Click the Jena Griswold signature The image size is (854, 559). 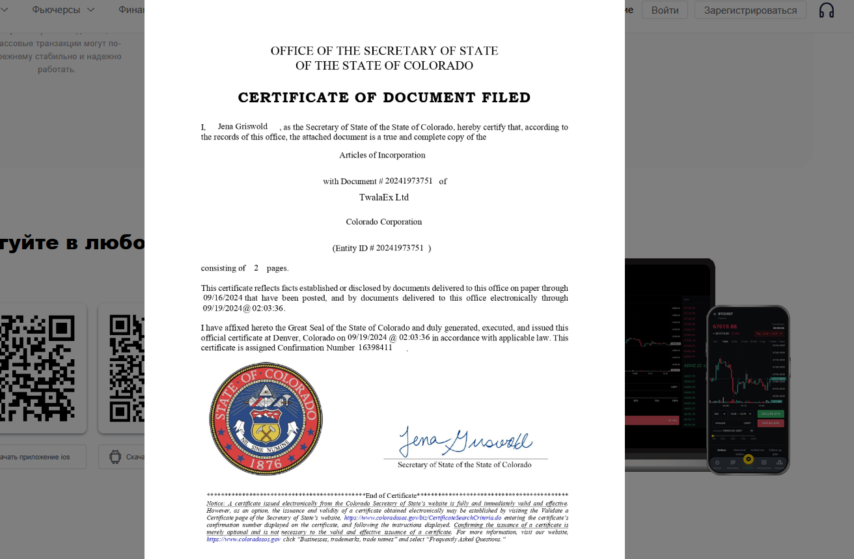point(465,441)
